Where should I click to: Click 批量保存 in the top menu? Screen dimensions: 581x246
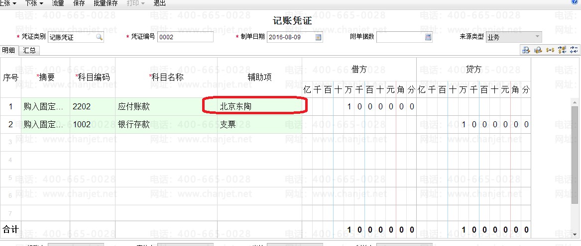tap(106, 3)
